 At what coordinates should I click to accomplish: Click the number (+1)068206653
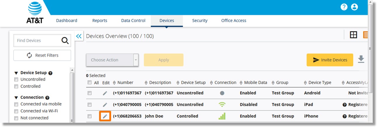(x=127, y=116)
